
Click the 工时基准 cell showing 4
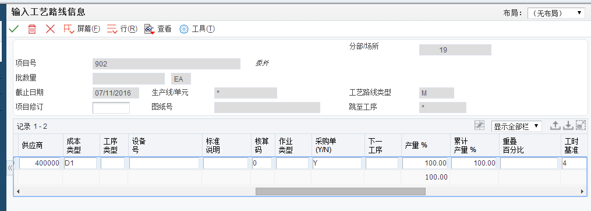(574, 163)
